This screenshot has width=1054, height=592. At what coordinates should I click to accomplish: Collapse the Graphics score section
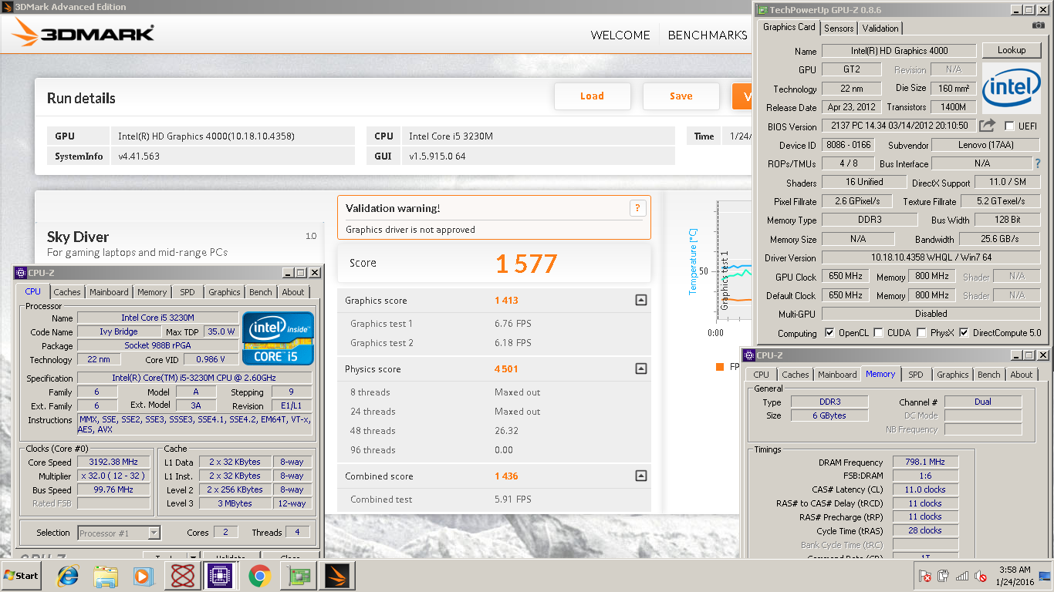point(640,301)
